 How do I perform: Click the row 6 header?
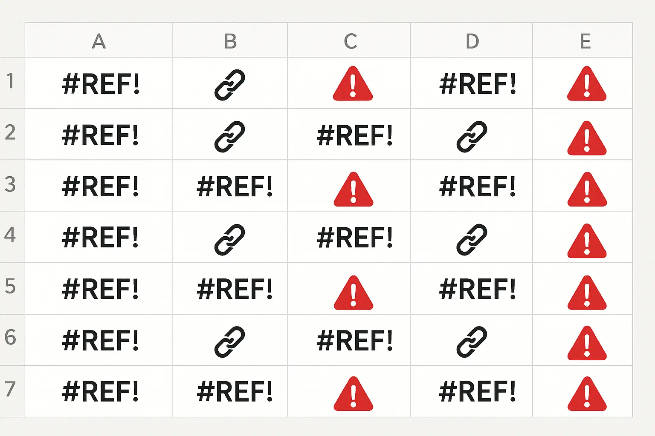10,338
